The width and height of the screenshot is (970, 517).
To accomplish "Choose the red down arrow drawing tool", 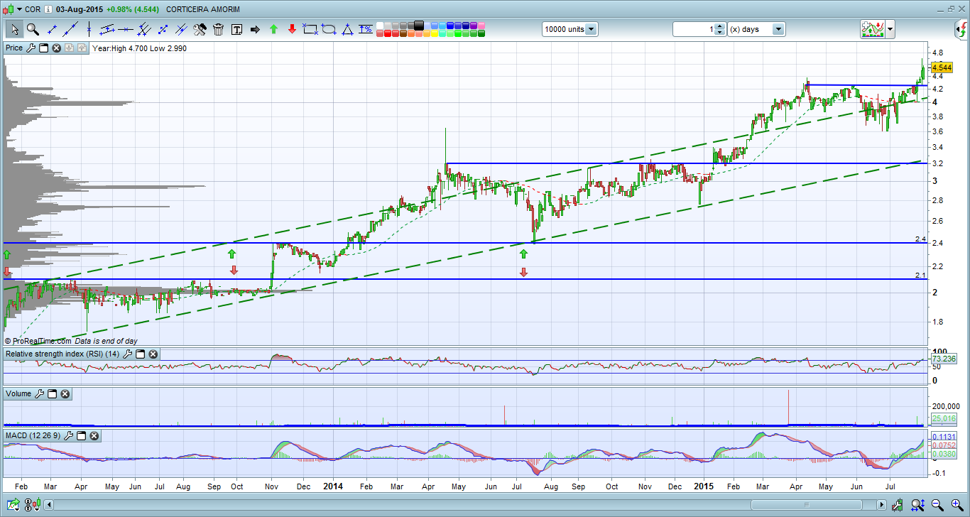I will click(292, 29).
